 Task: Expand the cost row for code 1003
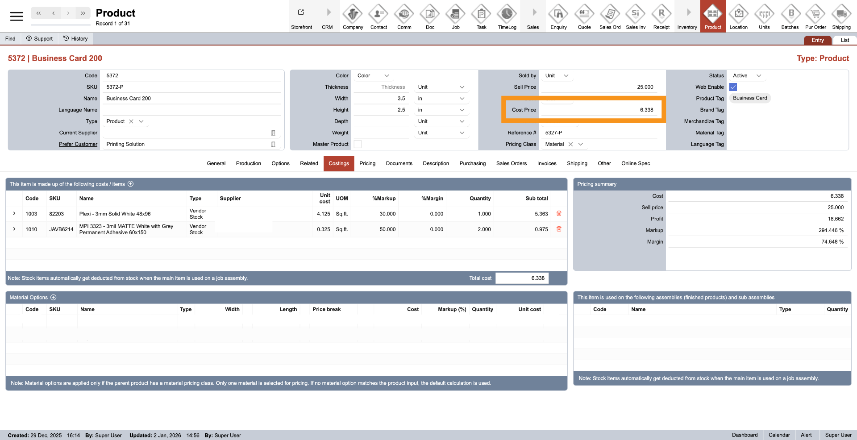(14, 214)
